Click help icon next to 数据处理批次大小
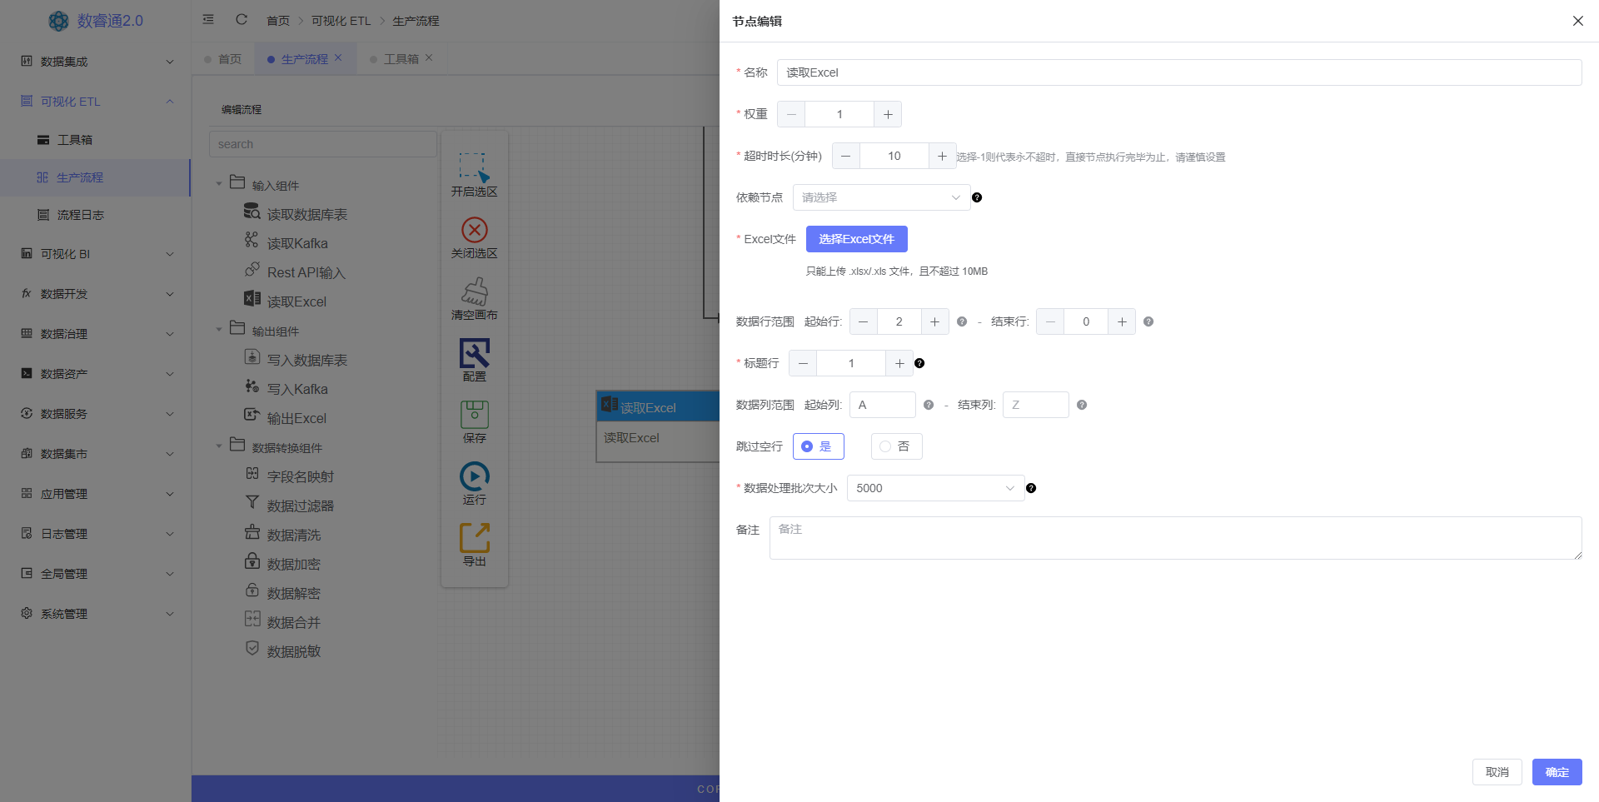 1031,488
